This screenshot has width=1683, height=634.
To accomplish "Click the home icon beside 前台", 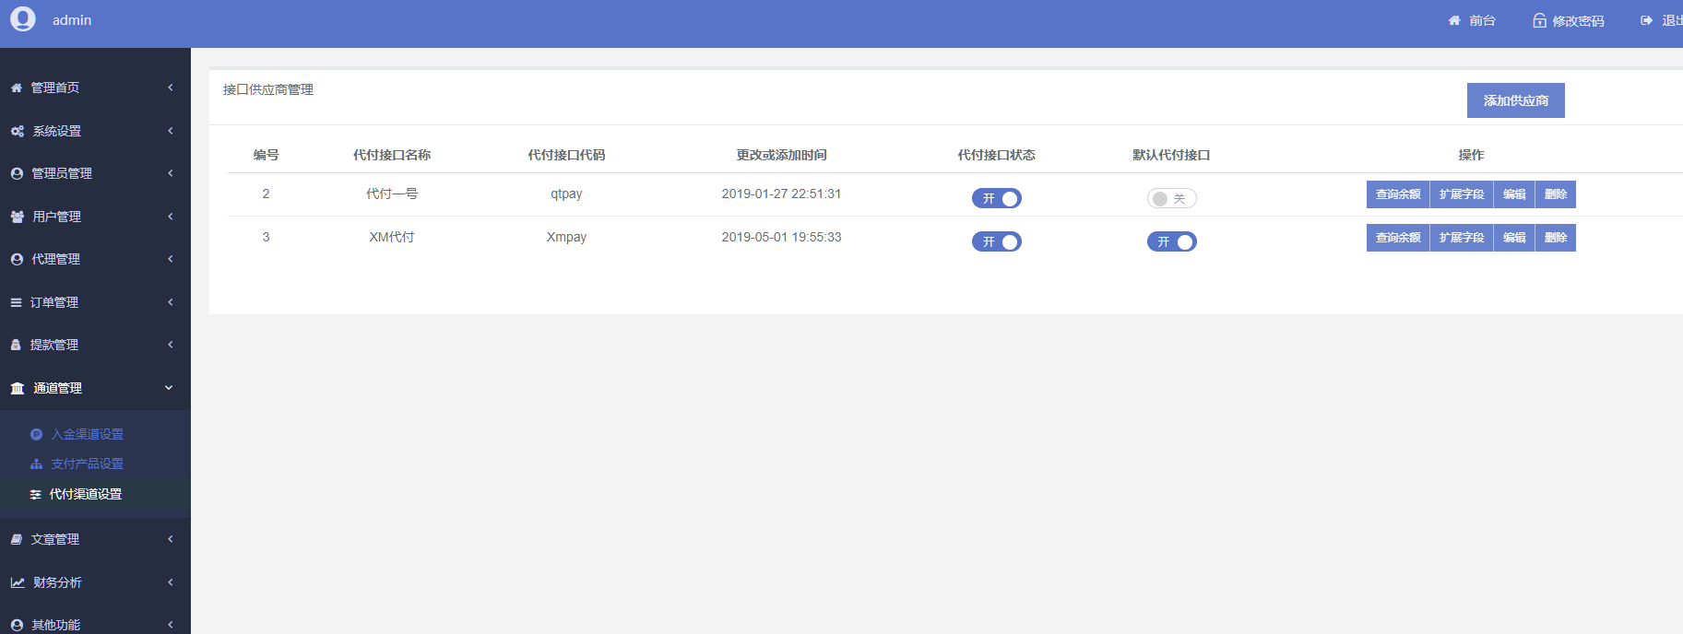I will coord(1454,20).
